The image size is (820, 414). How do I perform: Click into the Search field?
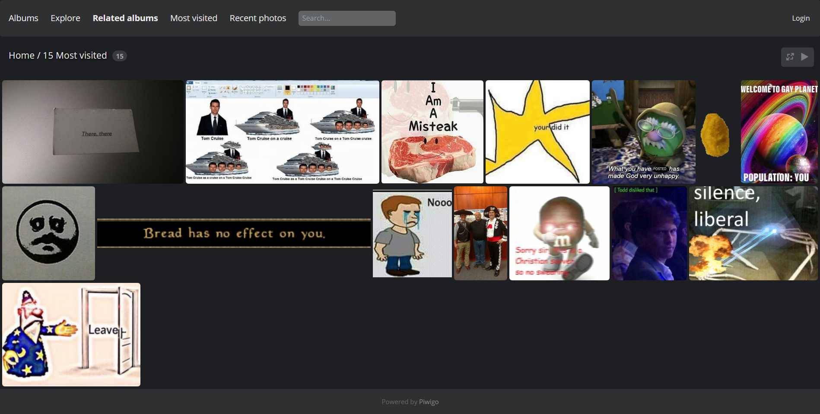[346, 18]
